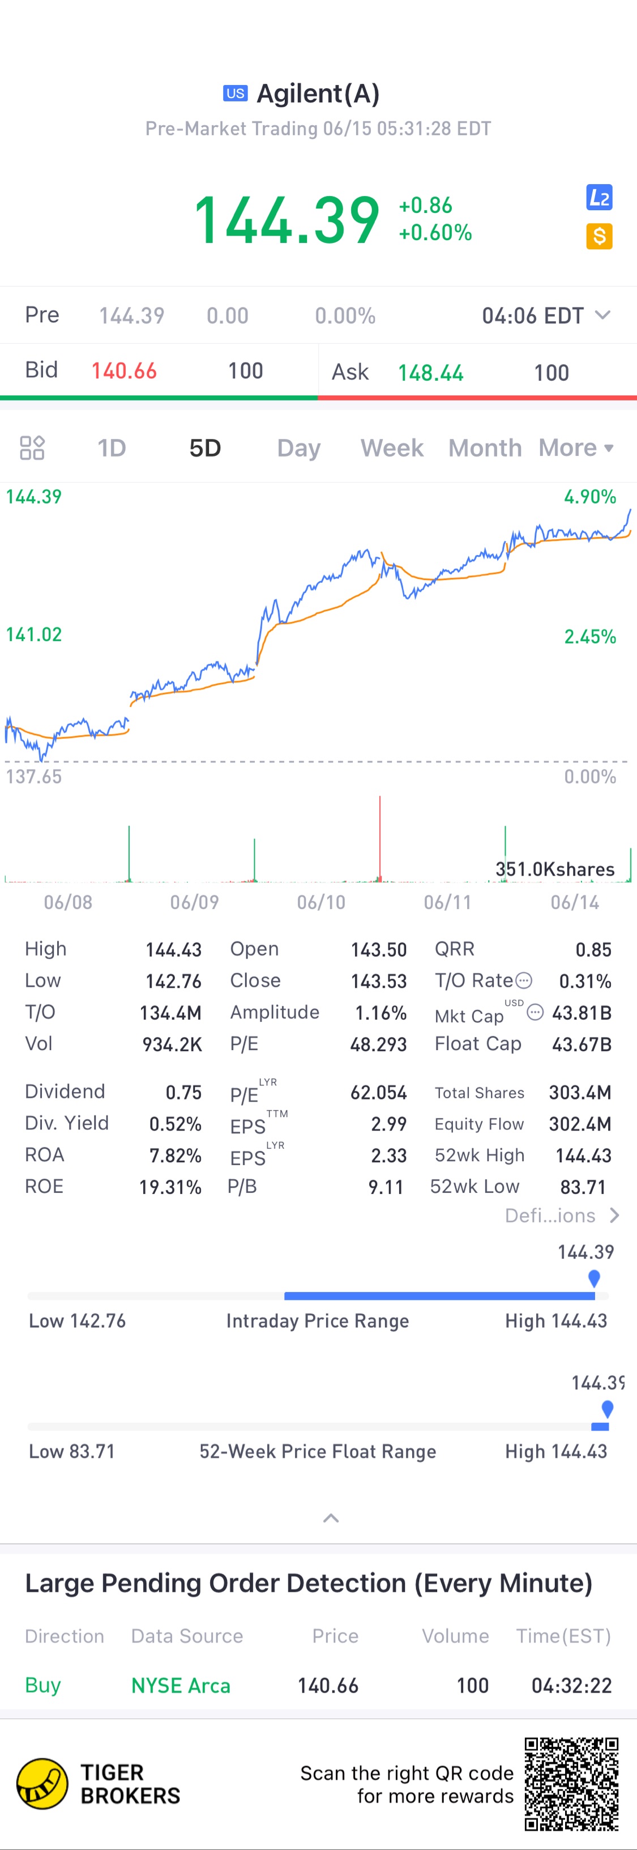Tap the L2 level-two quotes icon
637x1850 pixels.
tap(599, 198)
